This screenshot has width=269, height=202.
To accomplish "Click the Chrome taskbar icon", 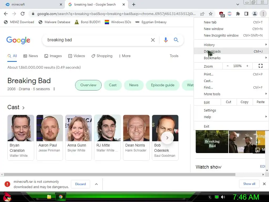I will pyautogui.click(x=61, y=197).
